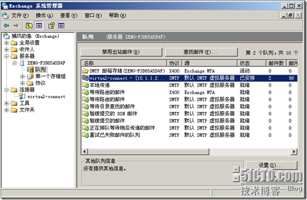Select the 队列 queue icon in tree
The image size is (307, 200).
pyautogui.click(x=30, y=70)
